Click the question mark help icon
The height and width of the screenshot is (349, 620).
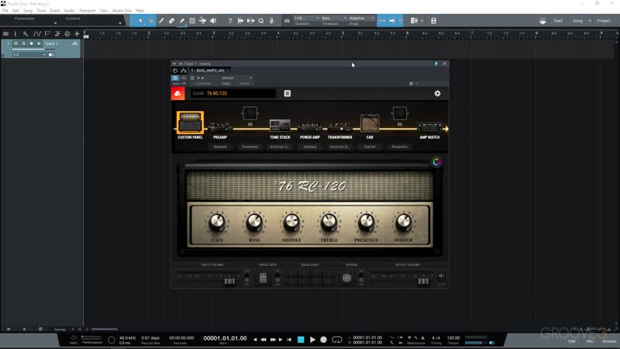[230, 21]
